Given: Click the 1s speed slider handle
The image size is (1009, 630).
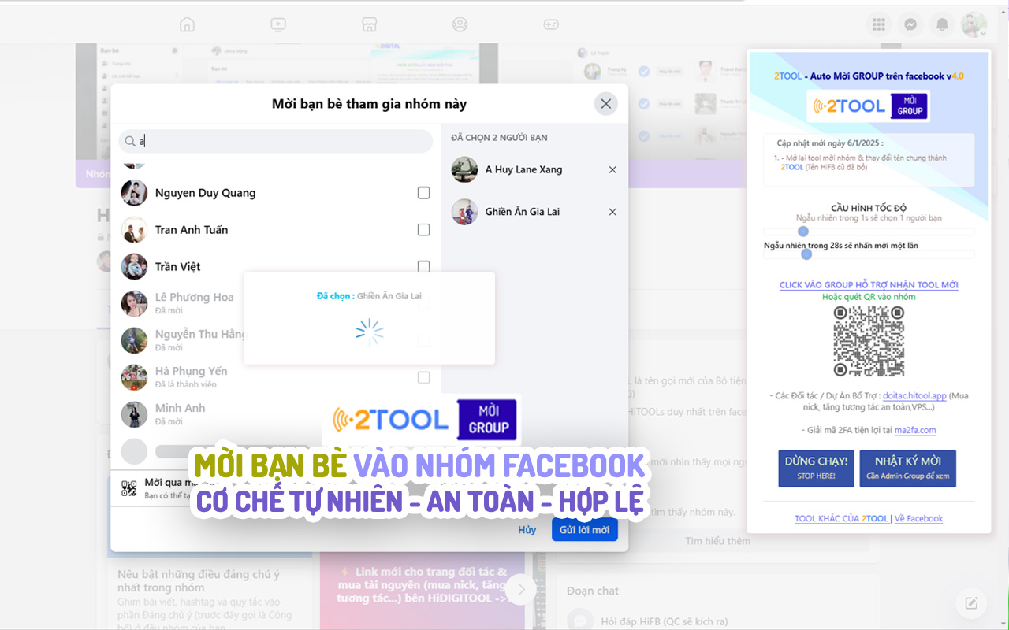Looking at the screenshot, I should [x=803, y=232].
